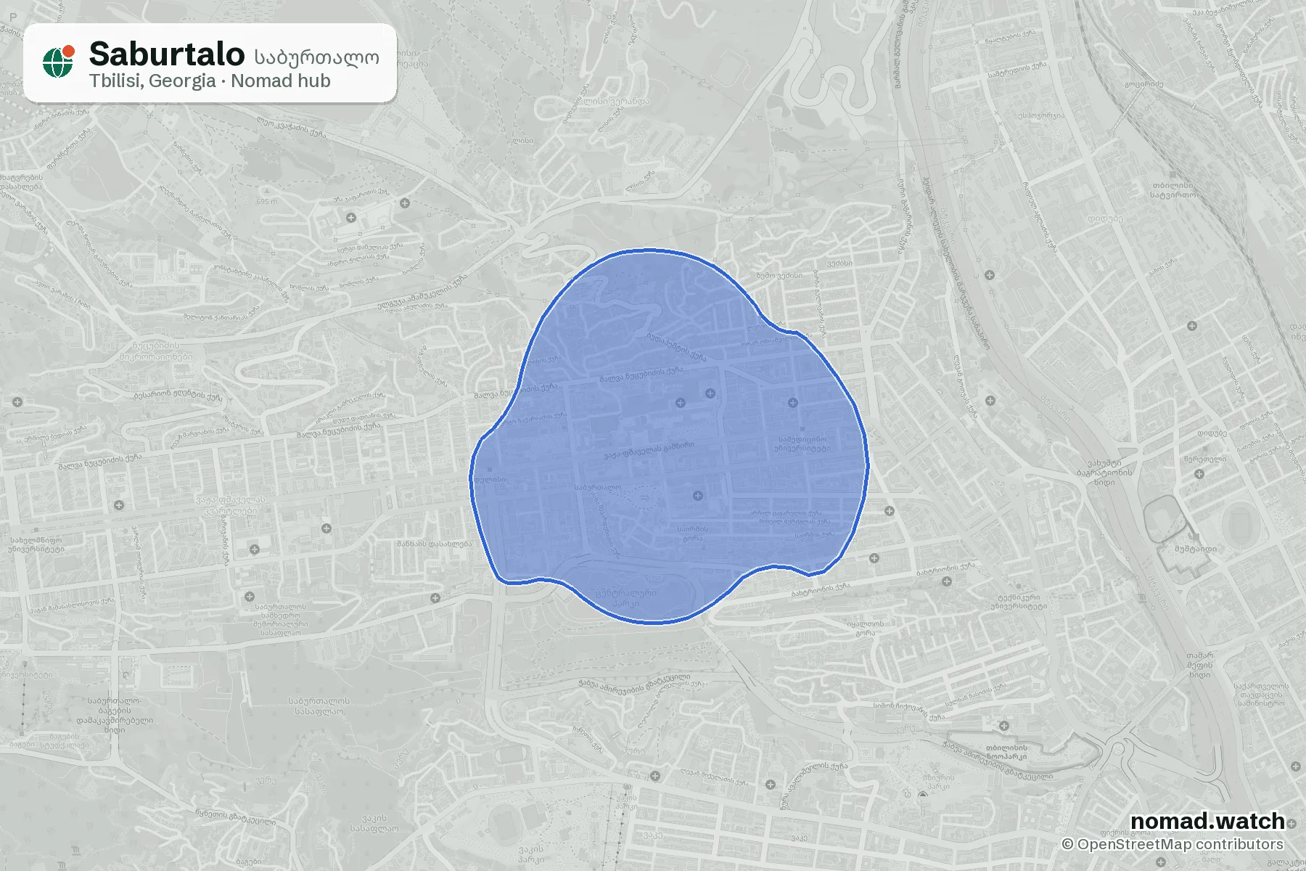The height and width of the screenshot is (871, 1306).
Task: Click the ვახუშტი ბაგრატიონის ხიდი bridge label
Action: pyautogui.click(x=1104, y=473)
